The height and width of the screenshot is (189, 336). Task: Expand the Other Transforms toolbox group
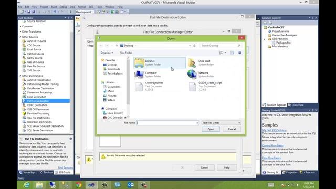pyautogui.click(x=20, y=31)
